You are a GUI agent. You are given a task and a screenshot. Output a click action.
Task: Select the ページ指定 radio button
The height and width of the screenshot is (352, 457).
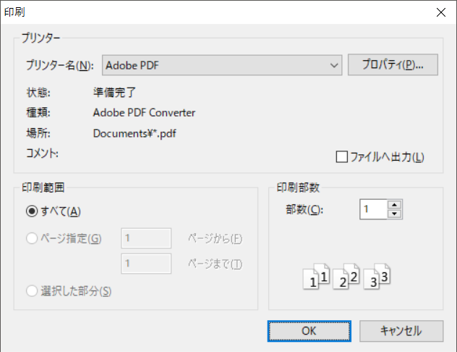coord(32,238)
